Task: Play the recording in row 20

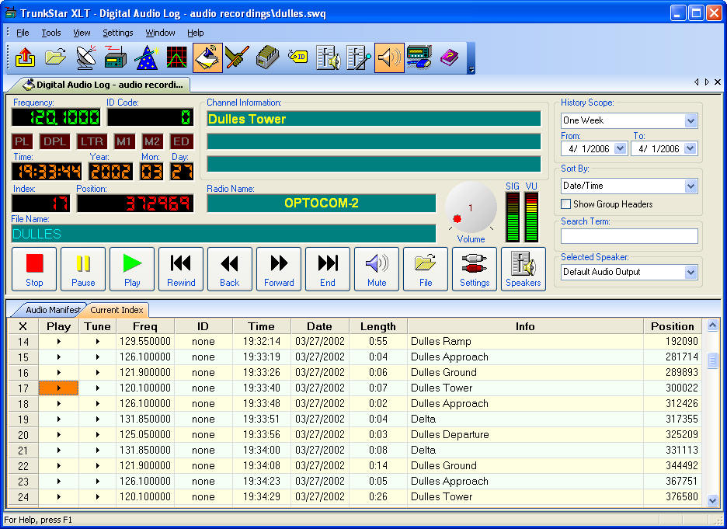Action: (x=59, y=435)
